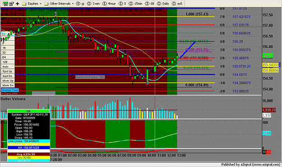The image size is (282, 167).
Task: Click the green OK bar on data popup
Action: pyautogui.click(x=28, y=111)
